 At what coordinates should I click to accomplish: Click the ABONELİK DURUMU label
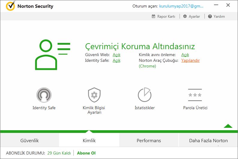[25, 153]
